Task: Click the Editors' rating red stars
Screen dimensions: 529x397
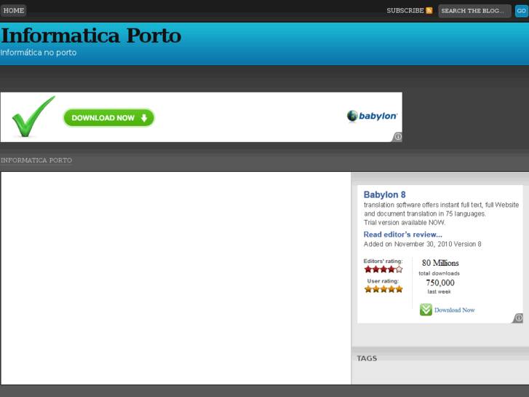Action: (x=383, y=270)
